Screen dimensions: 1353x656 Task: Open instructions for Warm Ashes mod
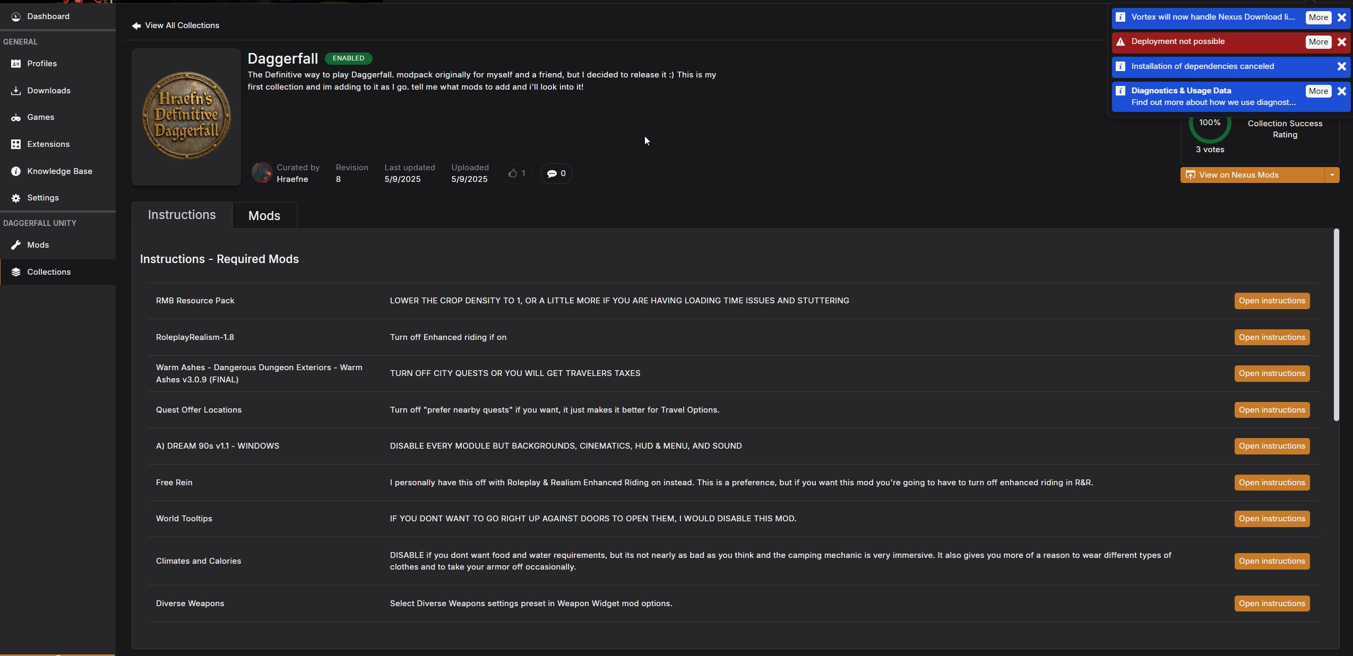click(1272, 373)
